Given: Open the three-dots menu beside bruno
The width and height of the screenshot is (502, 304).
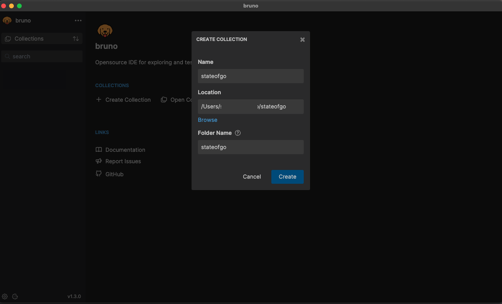Looking at the screenshot, I should coord(78,21).
